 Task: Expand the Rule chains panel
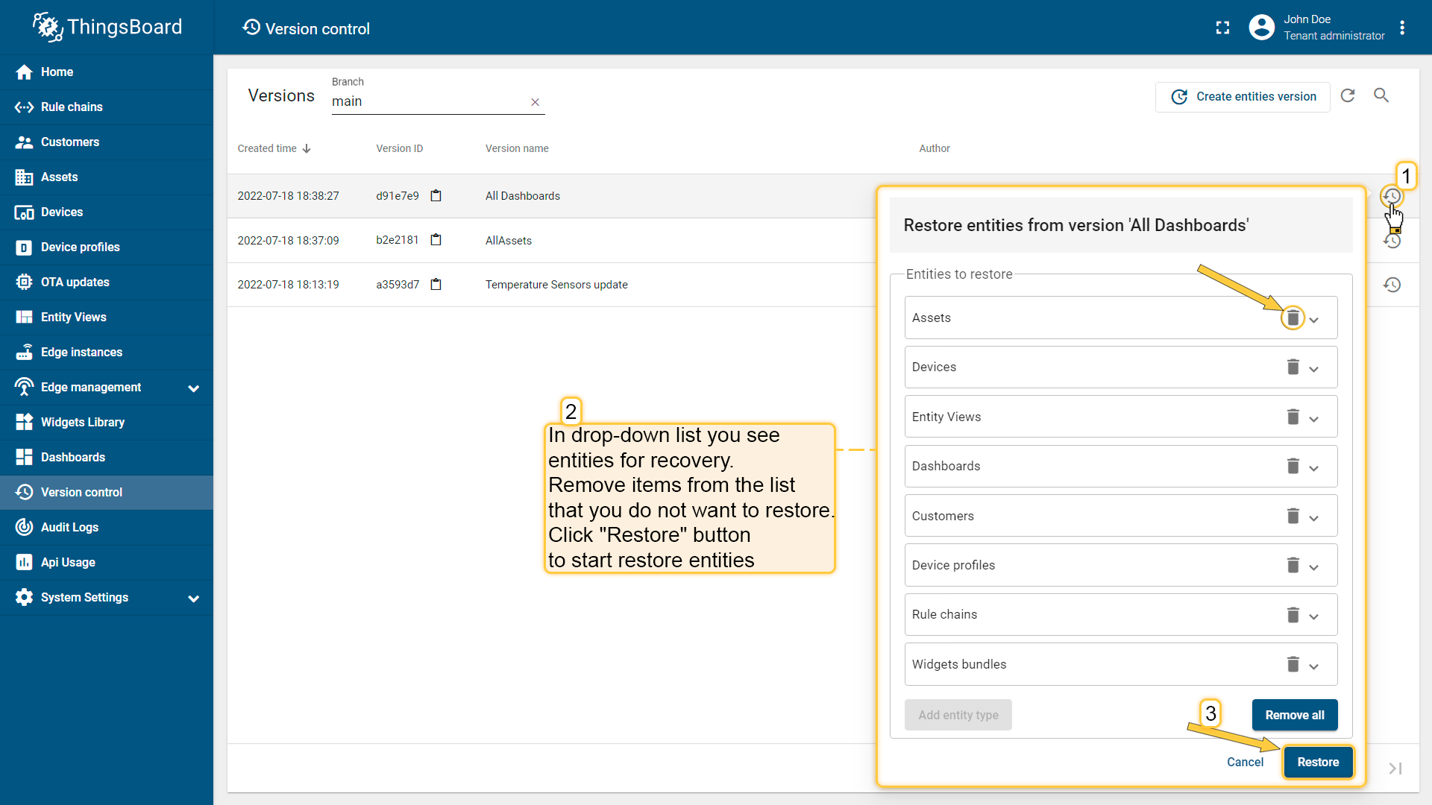1314,616
